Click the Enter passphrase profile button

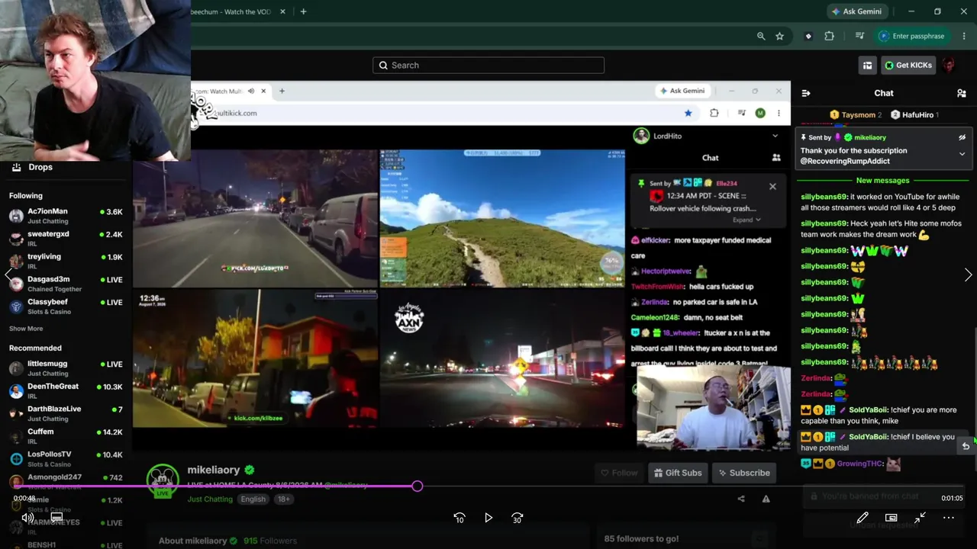click(x=911, y=36)
